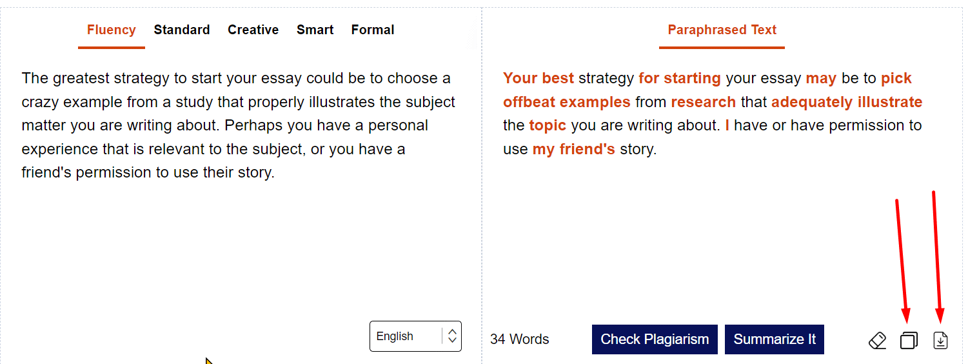Switch to Formal mode

373,30
